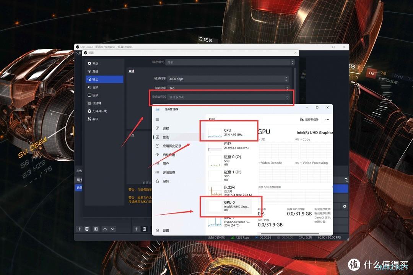Select 无障碍环境 in OBS settings sidebar
This screenshot has height=275, width=413.
tap(104, 111)
